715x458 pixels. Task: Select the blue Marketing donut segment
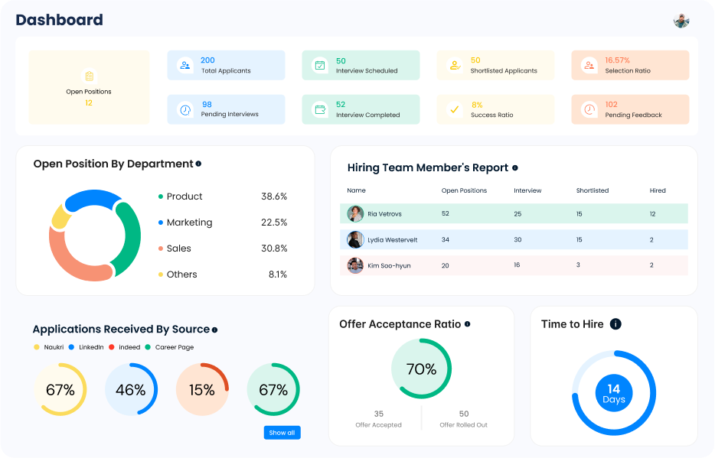[x=93, y=200]
